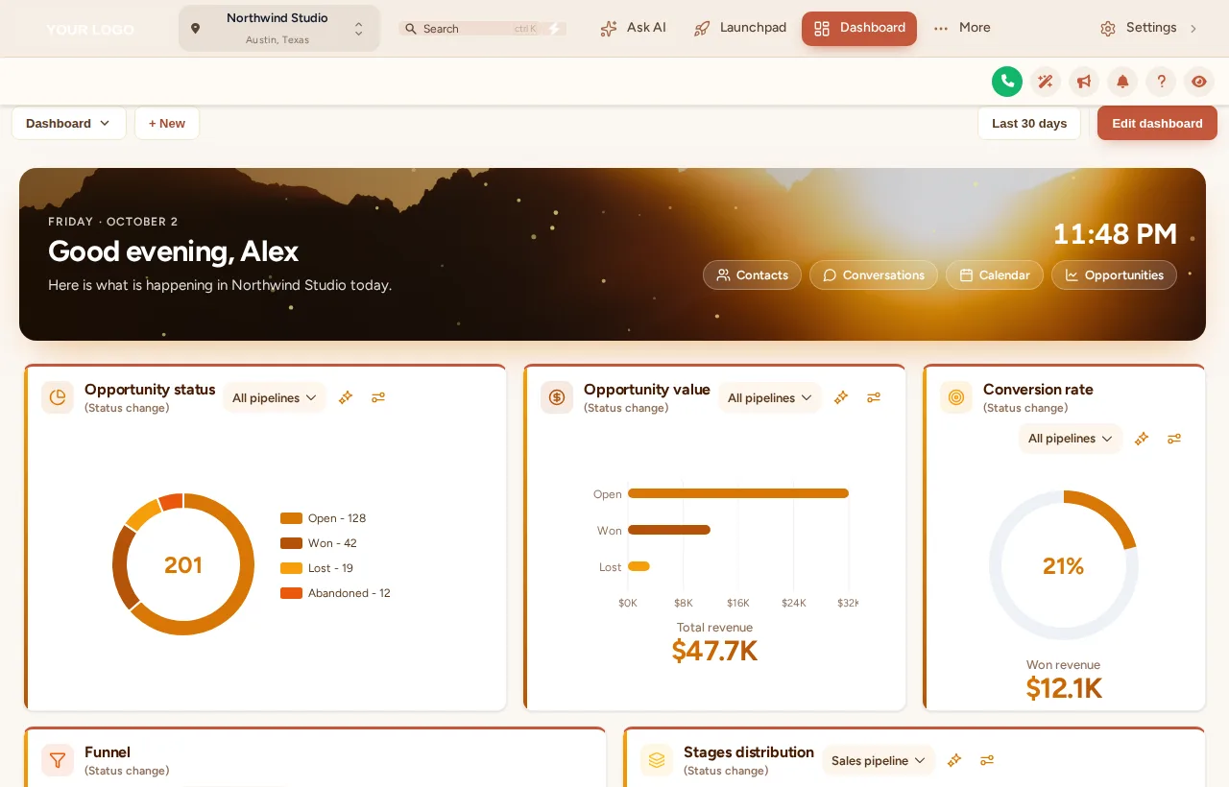Click the + New button
Viewport: 1229px width, 787px height.
tap(167, 123)
